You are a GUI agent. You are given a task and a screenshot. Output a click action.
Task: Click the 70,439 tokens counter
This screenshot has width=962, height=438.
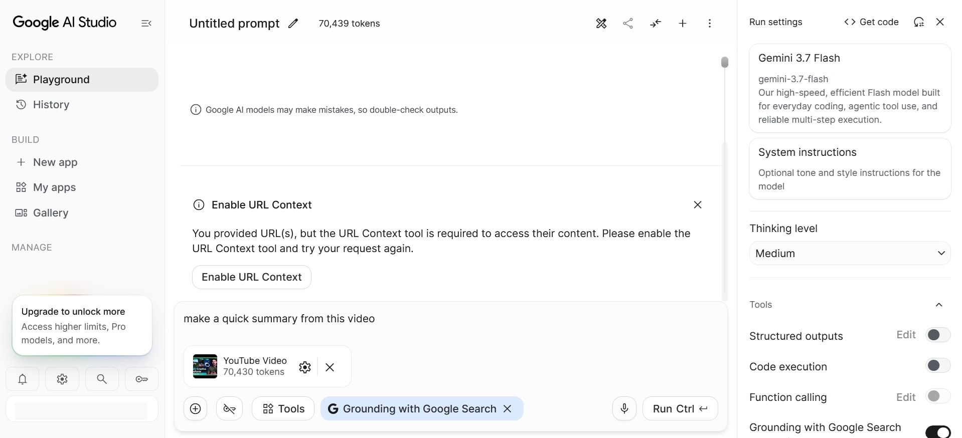(x=349, y=24)
